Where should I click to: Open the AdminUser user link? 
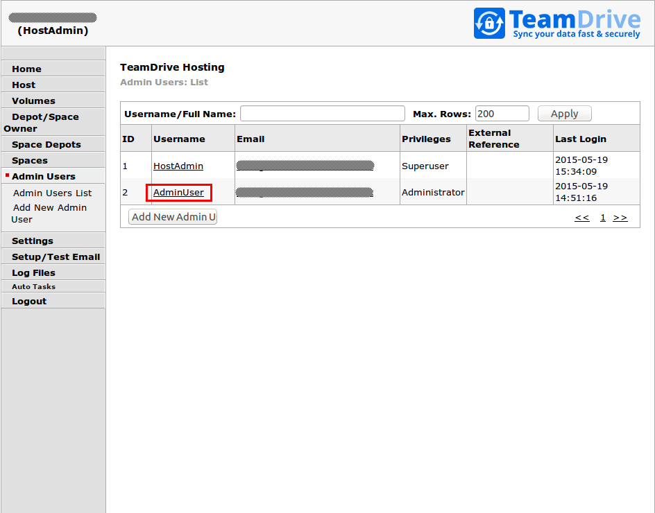tap(178, 193)
